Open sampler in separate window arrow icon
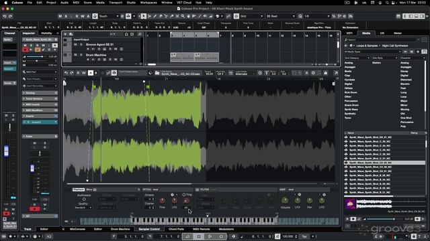430x241 pixels. (336, 73)
